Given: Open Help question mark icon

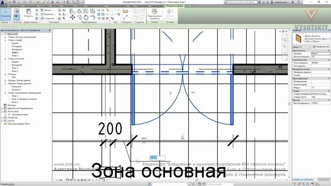Looking at the screenshot, I should pyautogui.click(x=299, y=2).
